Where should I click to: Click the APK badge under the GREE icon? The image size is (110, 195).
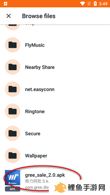[x=13, y=189]
